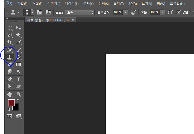Click the dark red foreground color swatch
This screenshot has width=194, height=134.
(11, 103)
